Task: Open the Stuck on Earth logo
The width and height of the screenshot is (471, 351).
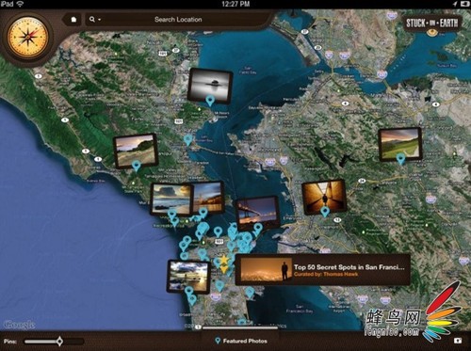Action: coord(432,24)
